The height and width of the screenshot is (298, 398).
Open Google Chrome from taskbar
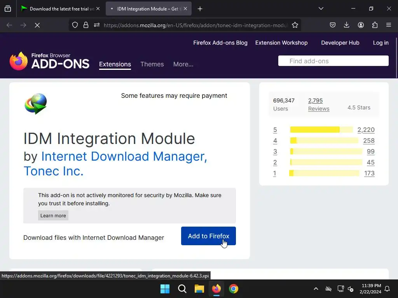[x=234, y=289]
